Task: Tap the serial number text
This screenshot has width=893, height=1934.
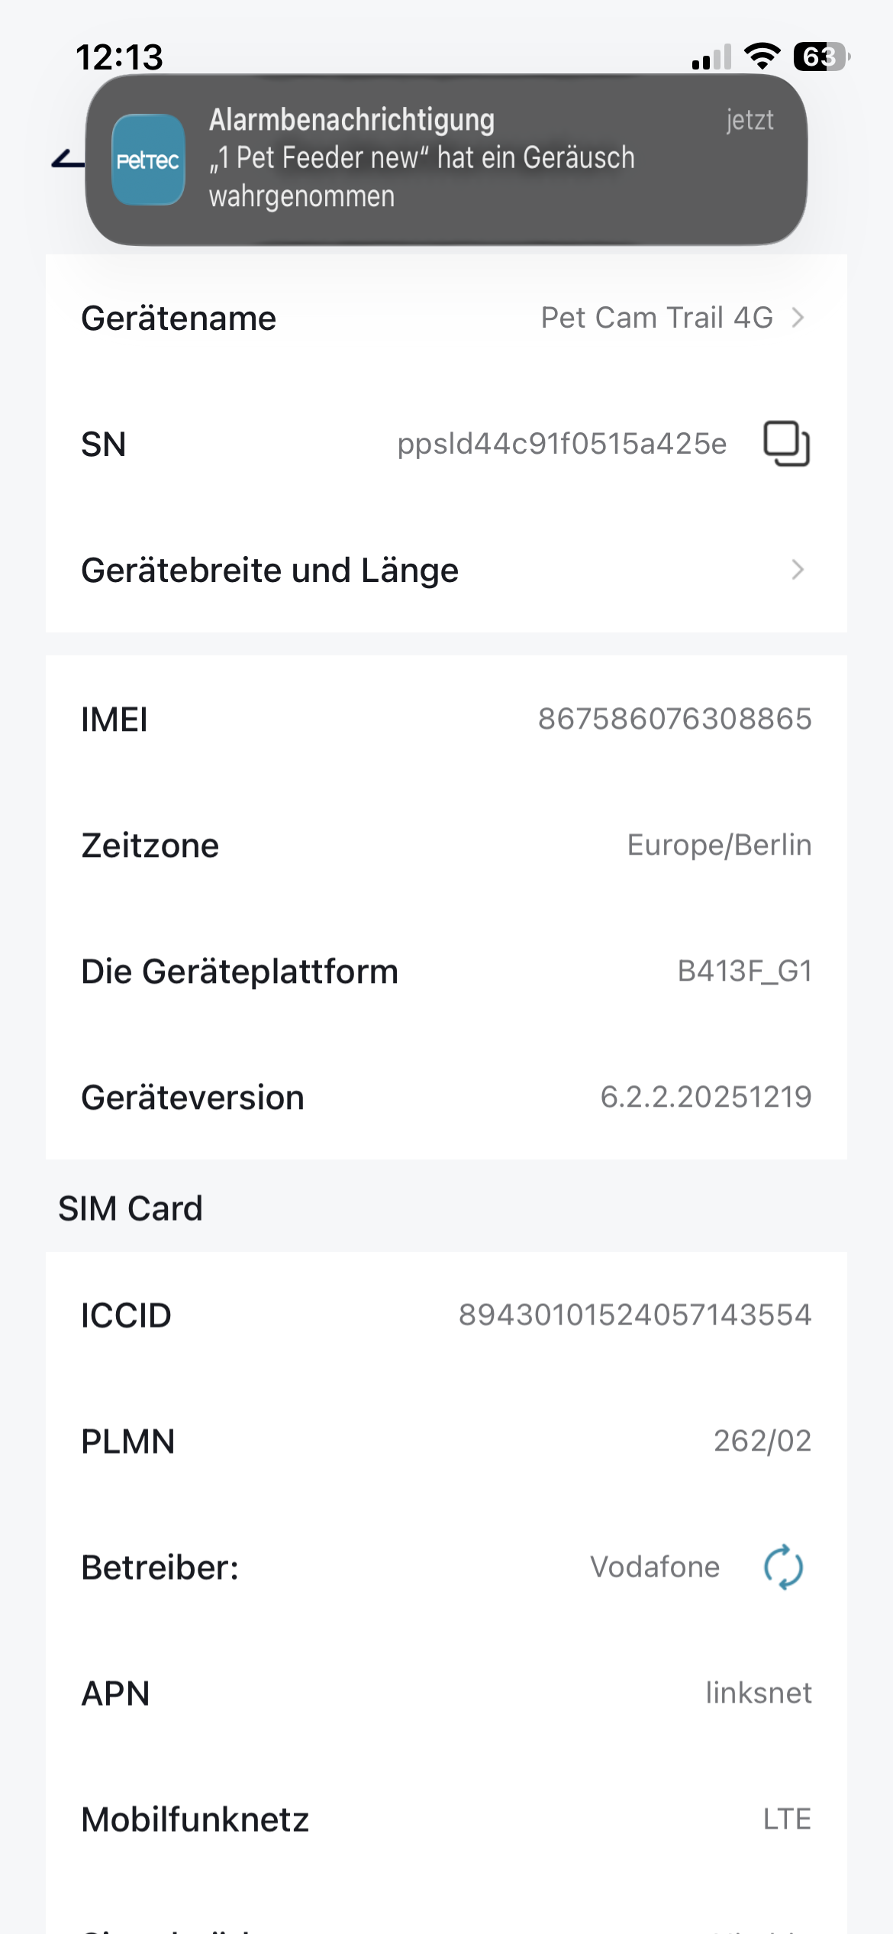Action: click(x=562, y=444)
